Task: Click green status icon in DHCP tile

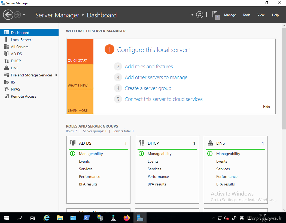Action: coord(141,154)
